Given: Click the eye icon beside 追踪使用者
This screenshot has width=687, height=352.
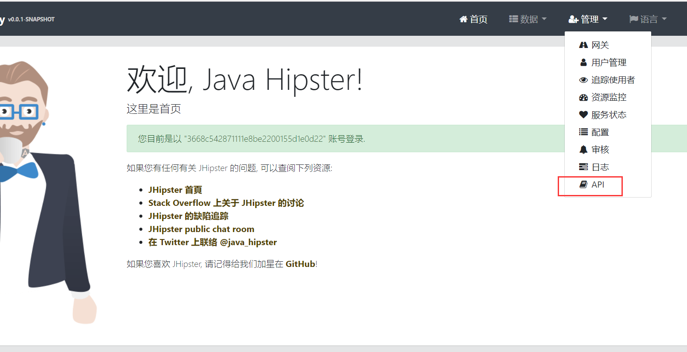Looking at the screenshot, I should pos(583,80).
